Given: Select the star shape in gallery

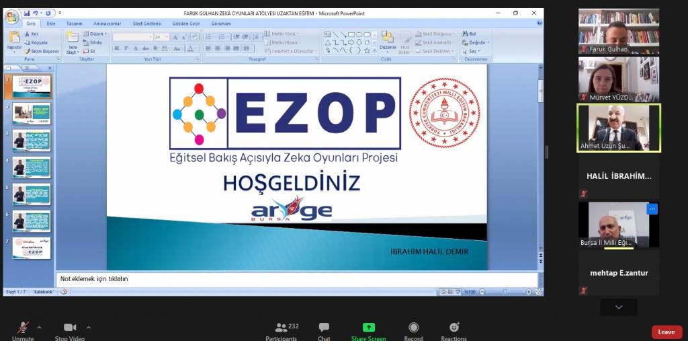Looking at the screenshot, I should [x=367, y=51].
